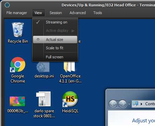The image size is (155, 126).
Task: Close the View menu via View tab
Action: [38, 13]
